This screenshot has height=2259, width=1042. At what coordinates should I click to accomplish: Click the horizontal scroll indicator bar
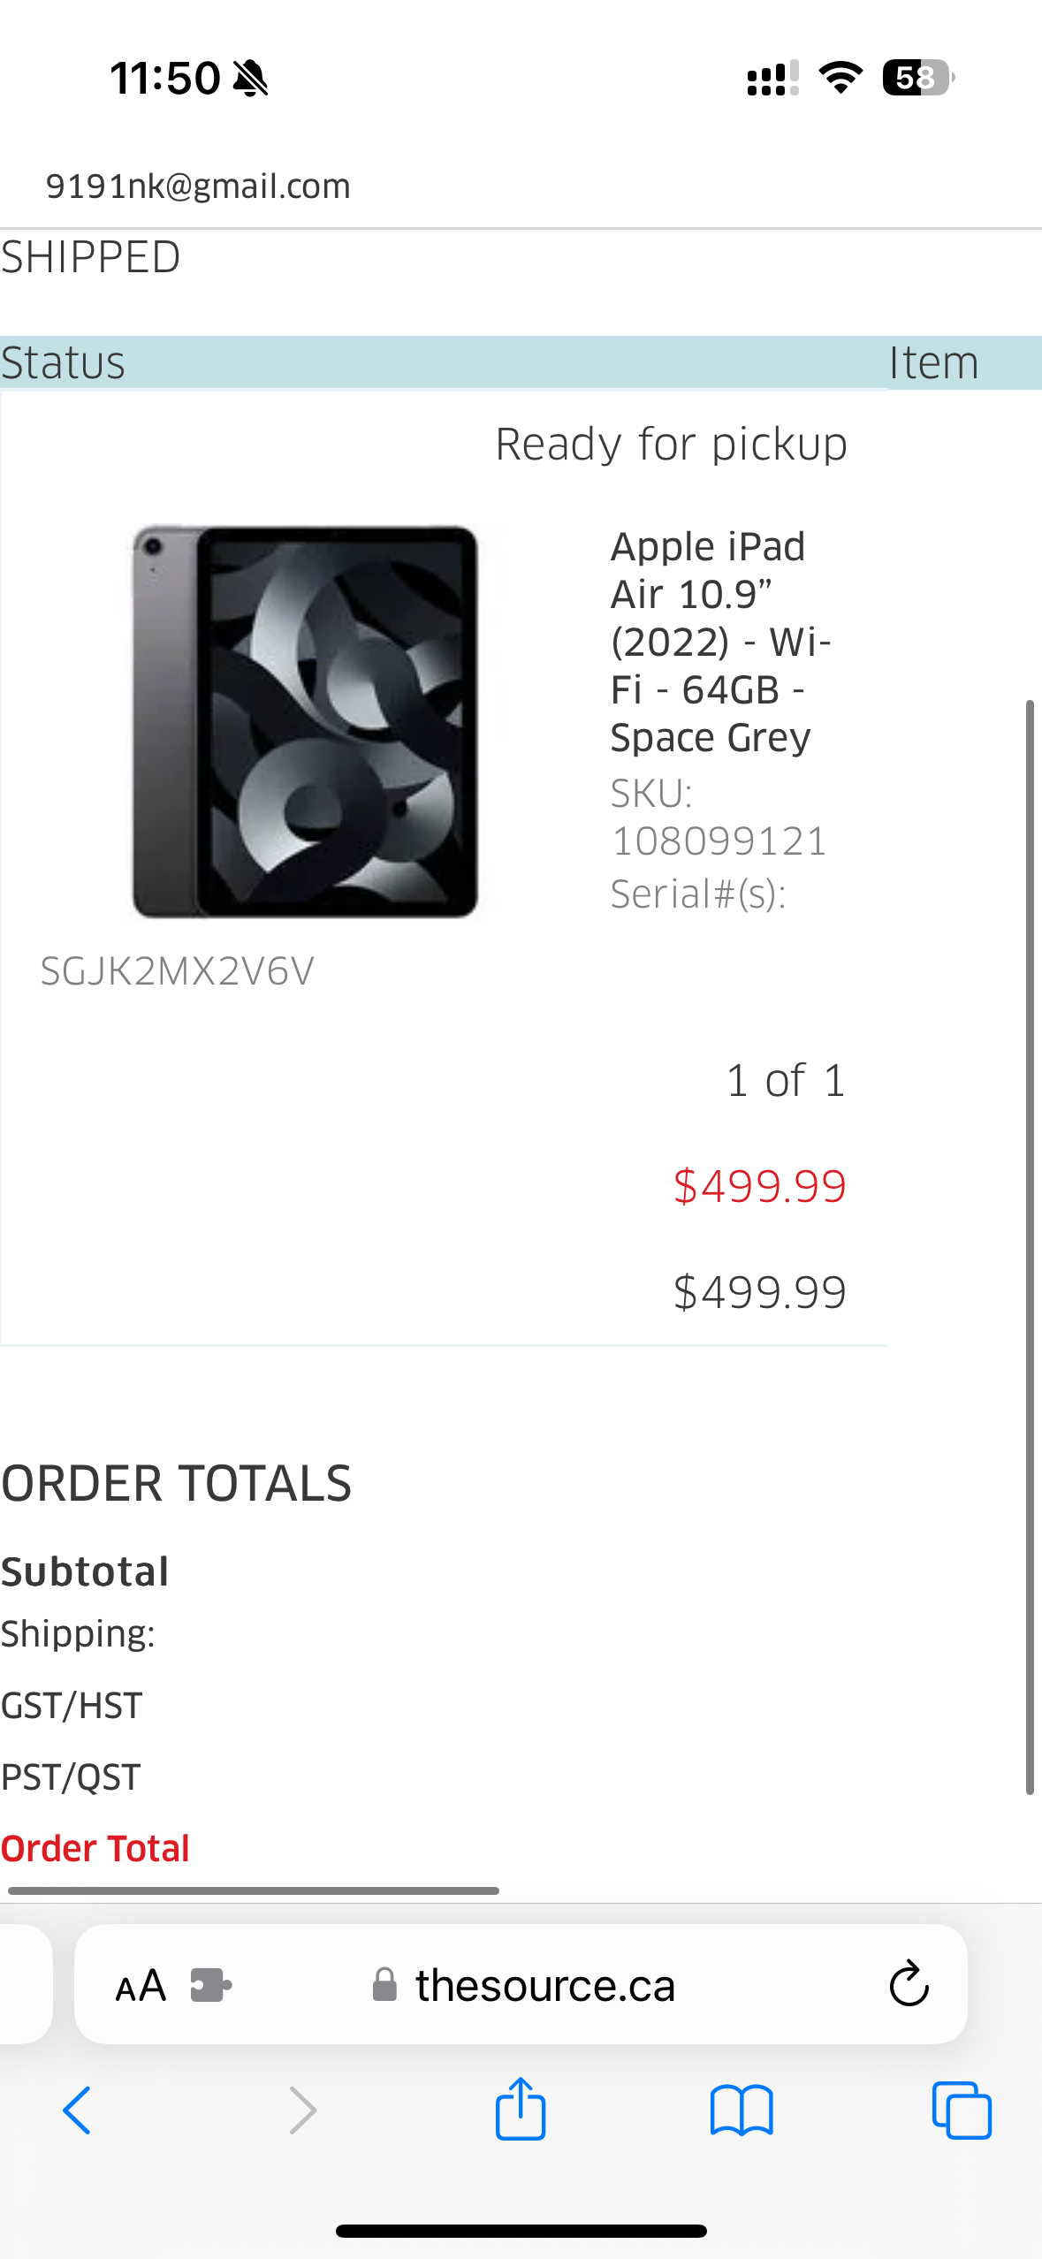pos(254,1890)
